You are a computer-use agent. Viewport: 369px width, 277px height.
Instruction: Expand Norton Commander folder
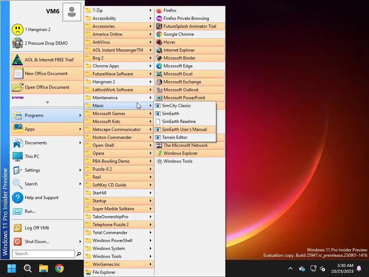pos(119,137)
